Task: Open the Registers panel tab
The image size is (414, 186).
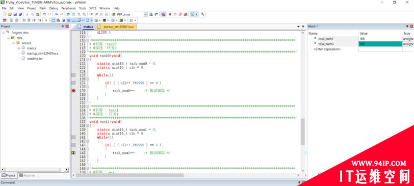Action: [28, 175]
